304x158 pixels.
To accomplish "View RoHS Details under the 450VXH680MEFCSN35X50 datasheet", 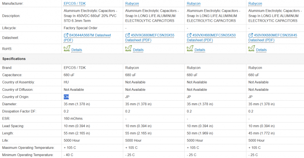I will [200, 50].
